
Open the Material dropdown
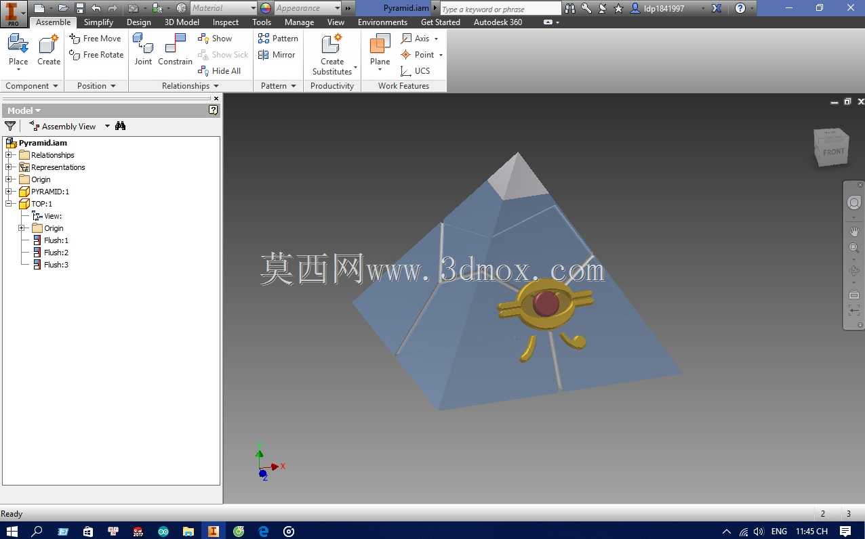tap(254, 8)
